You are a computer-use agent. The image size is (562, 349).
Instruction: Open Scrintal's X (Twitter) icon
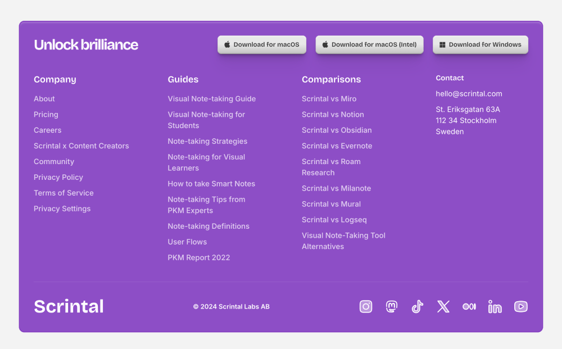[x=443, y=306]
